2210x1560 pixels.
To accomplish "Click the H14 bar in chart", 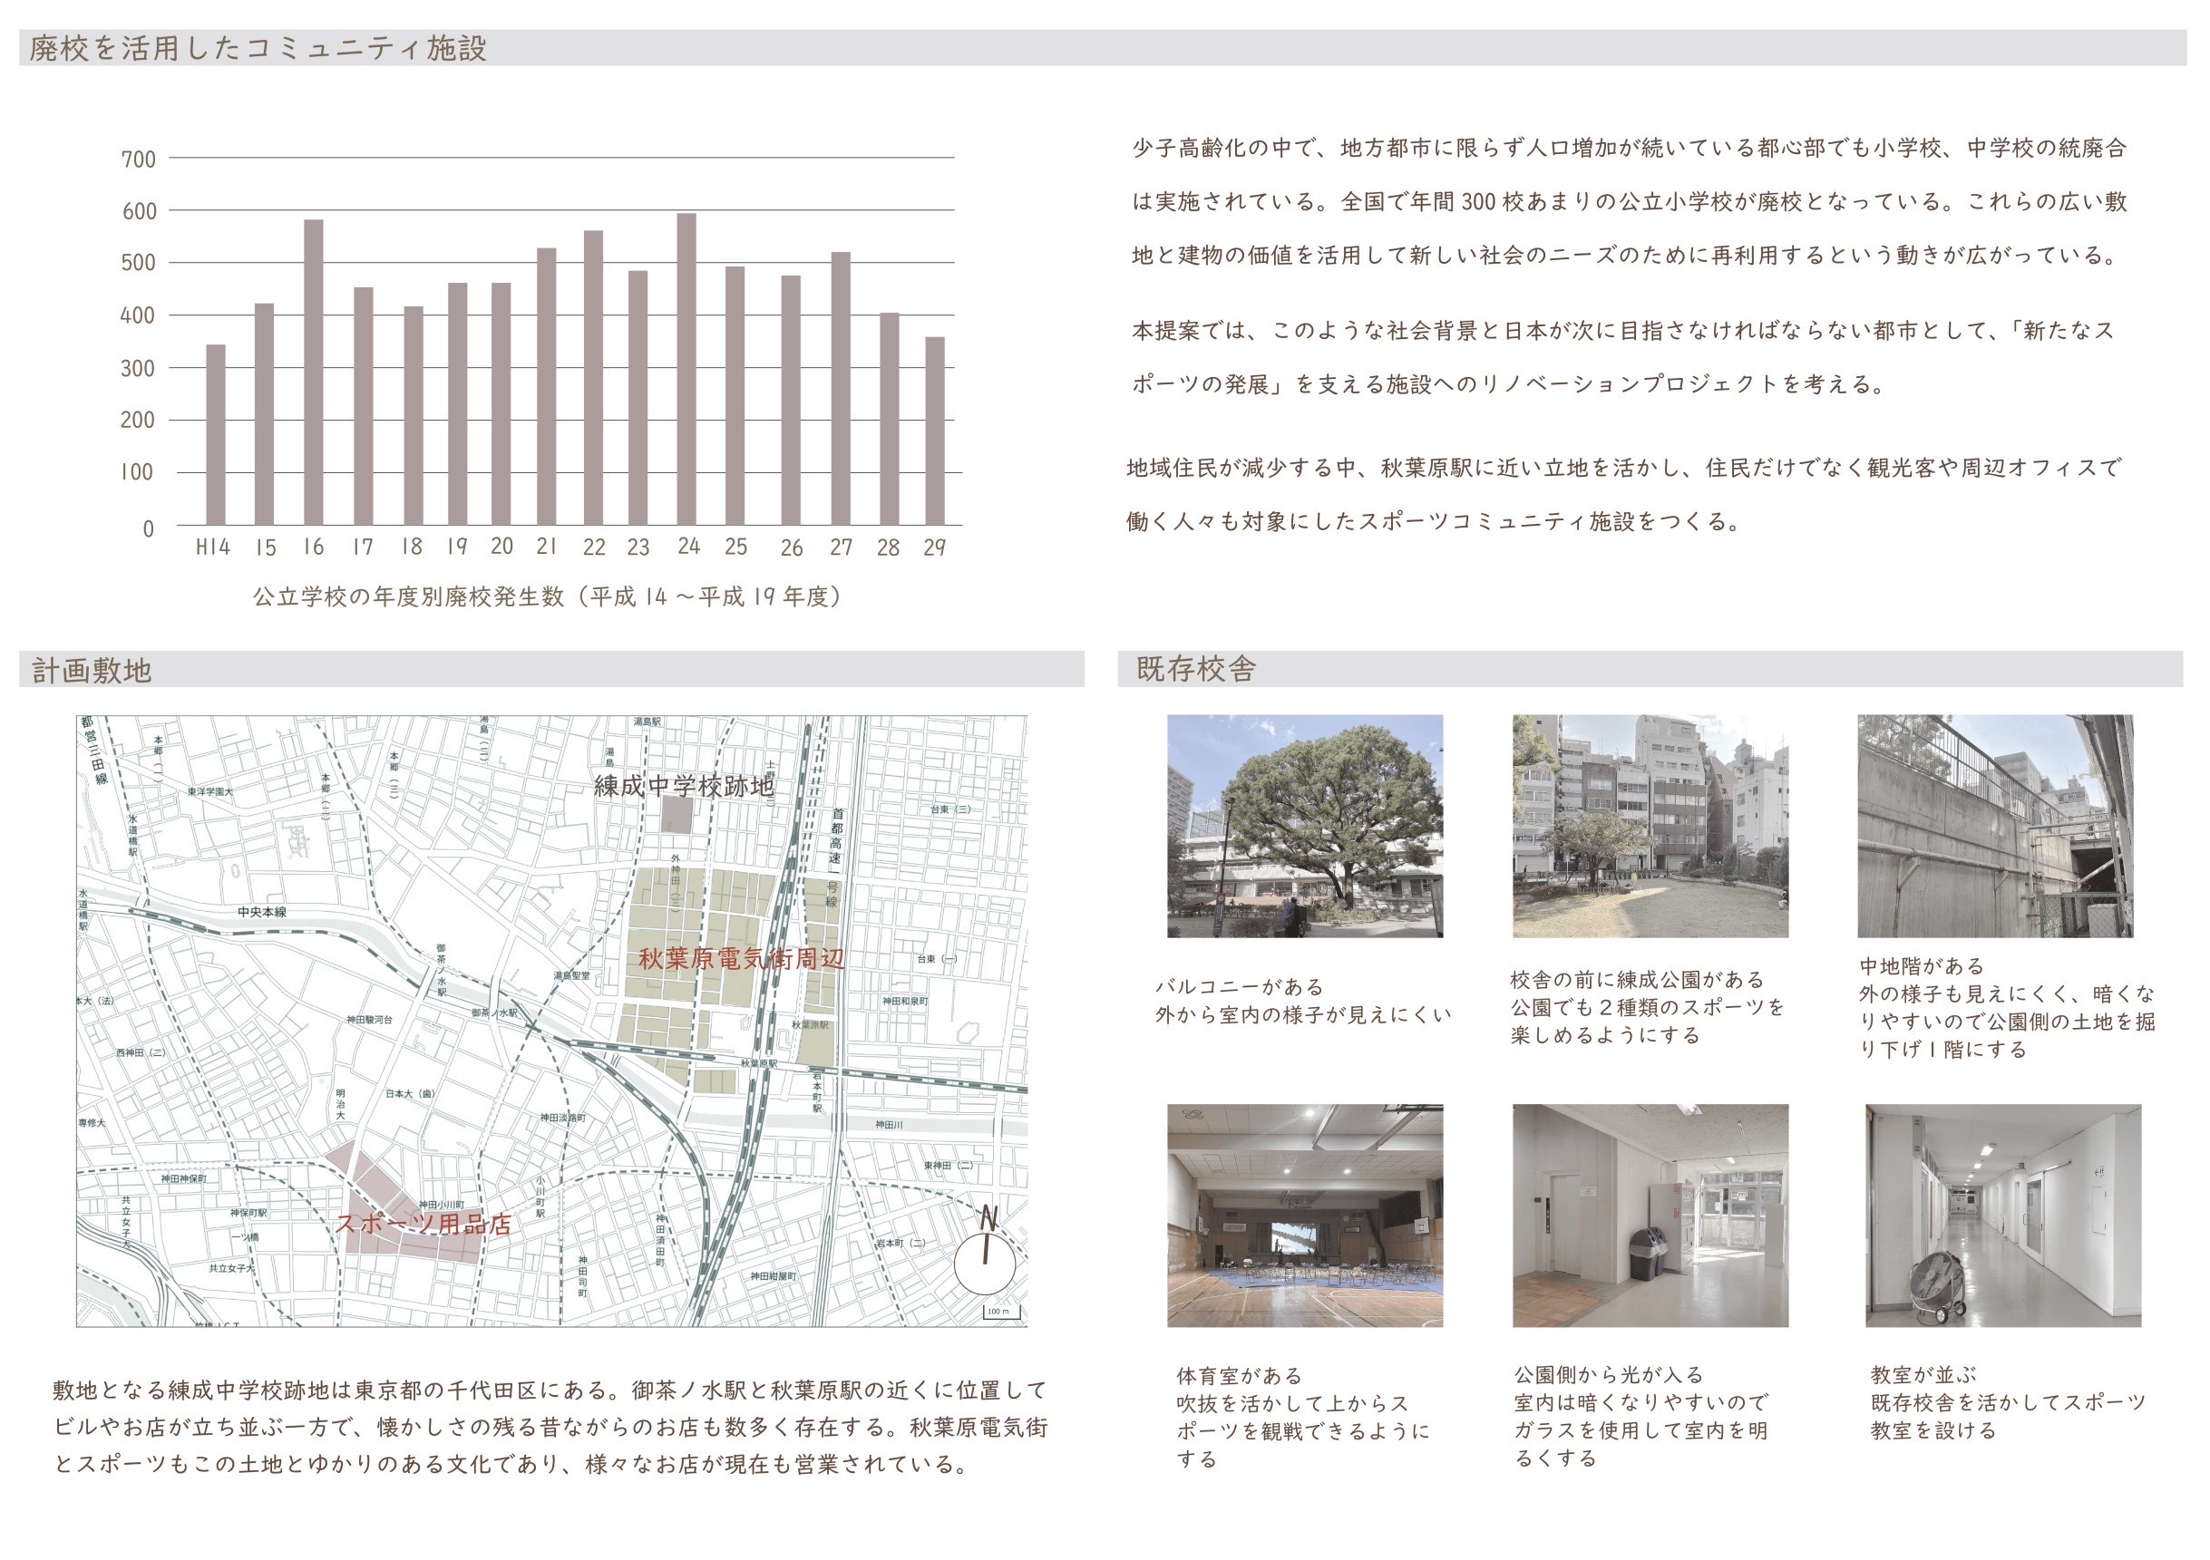I will coord(216,434).
